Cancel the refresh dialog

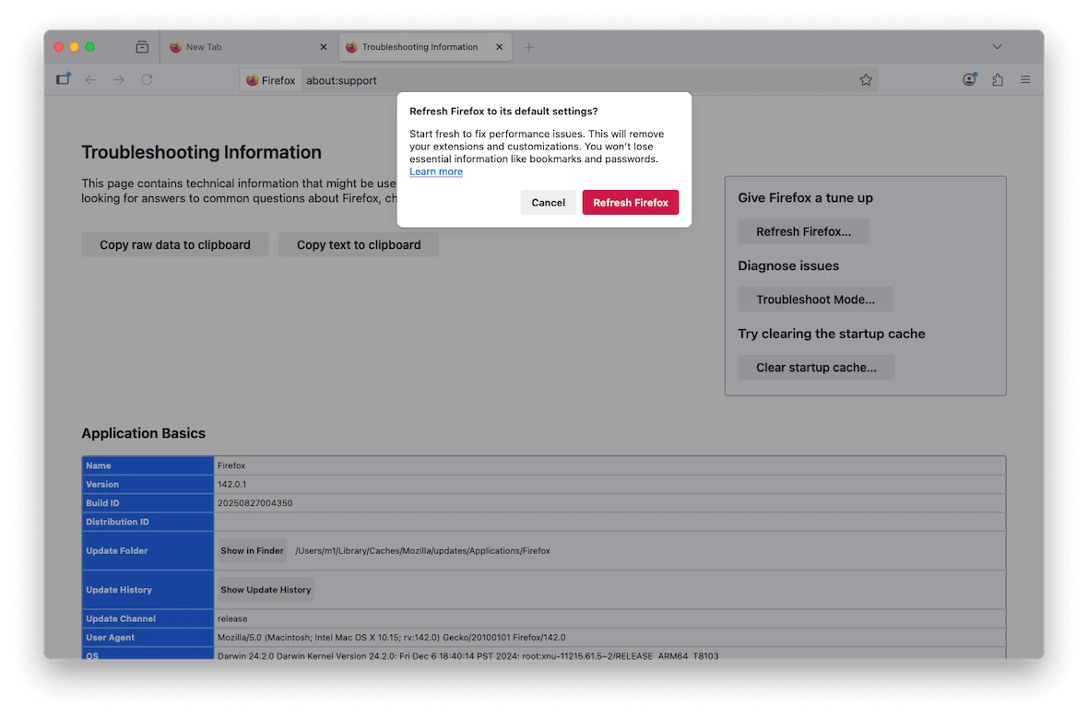pos(549,203)
